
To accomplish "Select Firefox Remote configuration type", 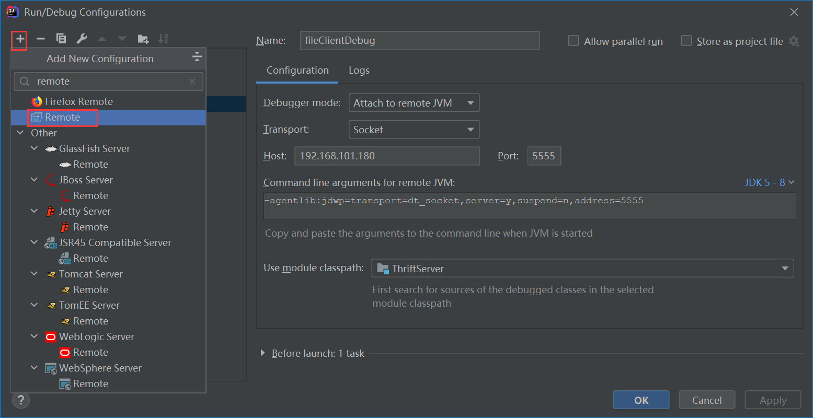I will [78, 101].
